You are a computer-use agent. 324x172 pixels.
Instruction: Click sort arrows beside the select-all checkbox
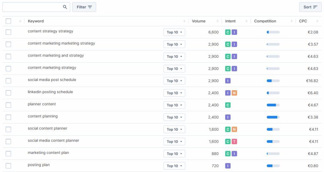coord(20,21)
